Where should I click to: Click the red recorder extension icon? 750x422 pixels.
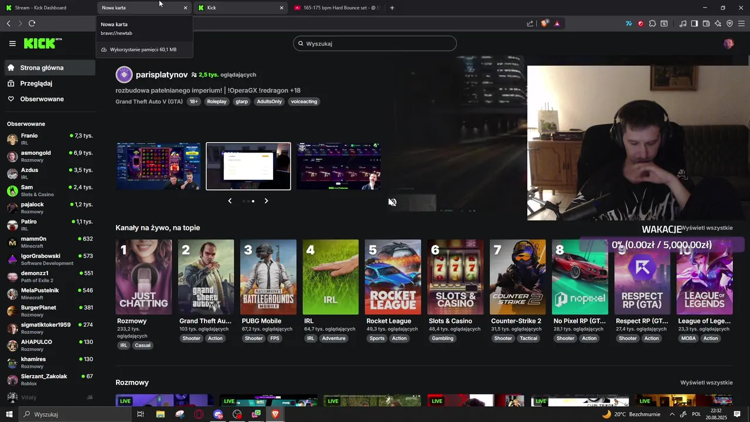640,23
